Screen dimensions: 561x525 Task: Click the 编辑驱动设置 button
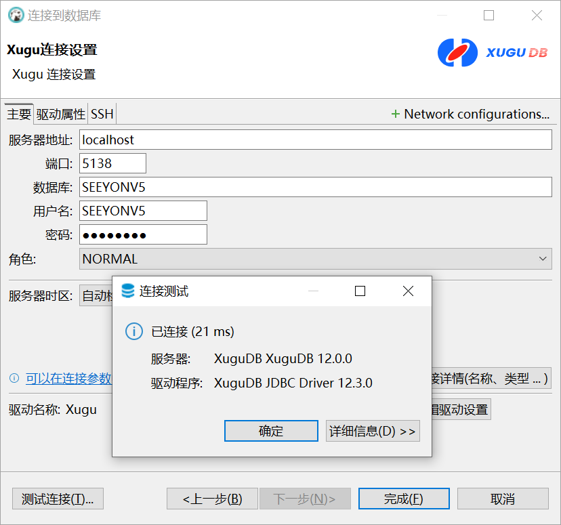click(x=461, y=409)
